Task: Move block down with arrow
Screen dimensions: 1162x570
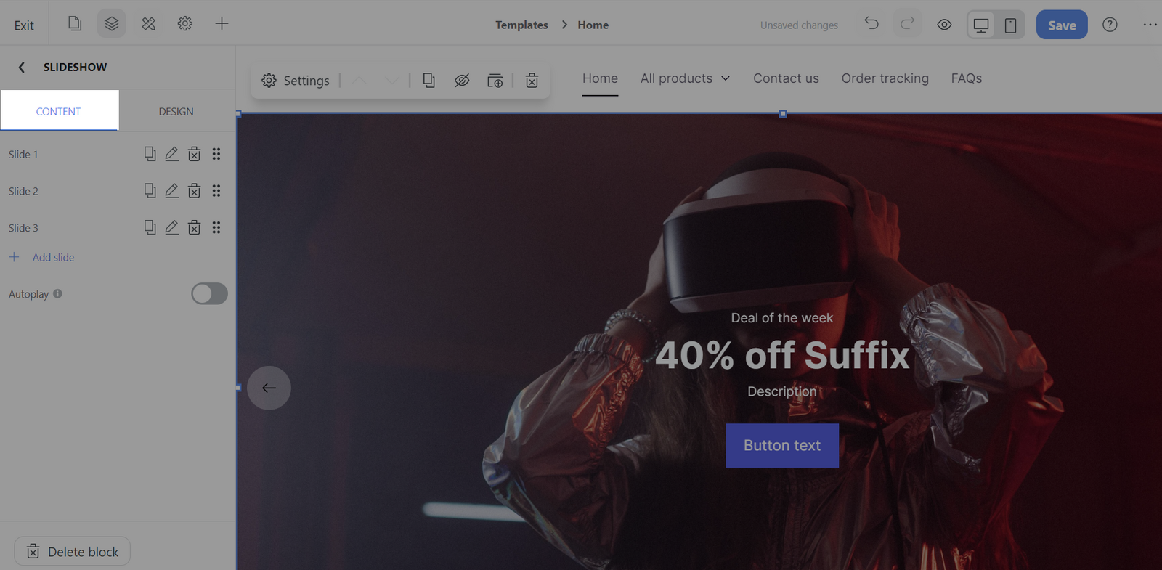Action: pyautogui.click(x=391, y=80)
